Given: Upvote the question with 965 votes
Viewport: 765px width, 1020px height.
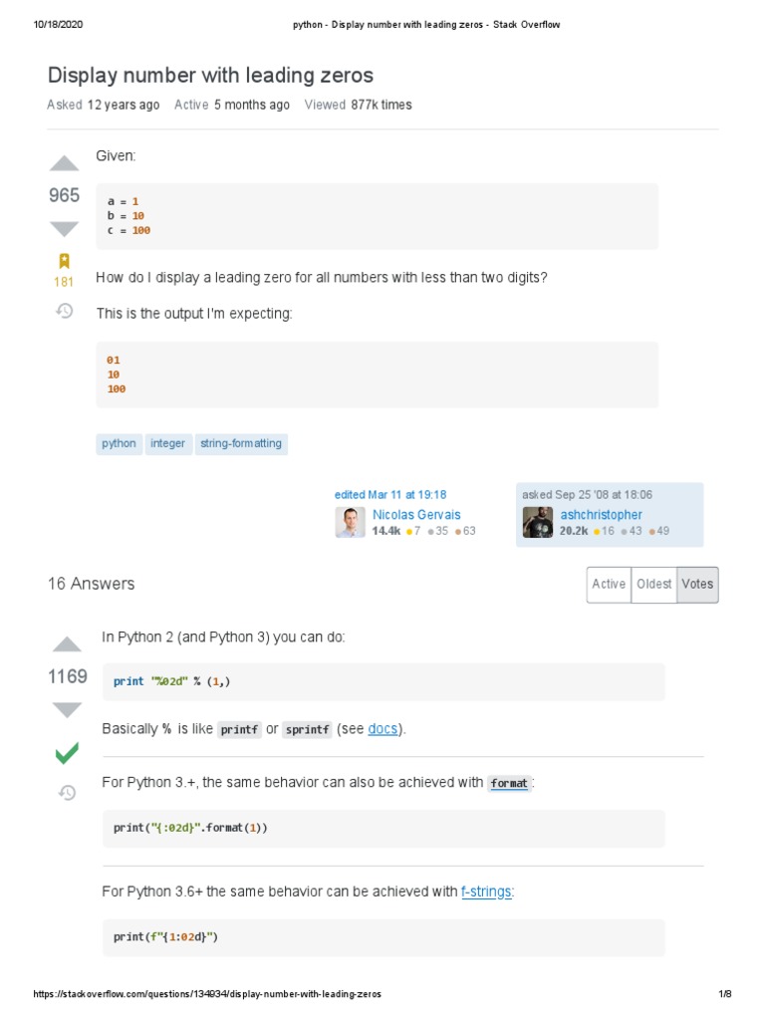Looking at the screenshot, I should pyautogui.click(x=64, y=164).
